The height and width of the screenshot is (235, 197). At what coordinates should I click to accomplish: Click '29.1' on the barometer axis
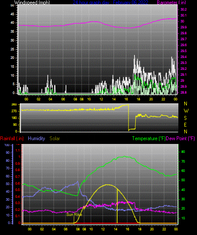pyautogui.click(x=183, y=75)
